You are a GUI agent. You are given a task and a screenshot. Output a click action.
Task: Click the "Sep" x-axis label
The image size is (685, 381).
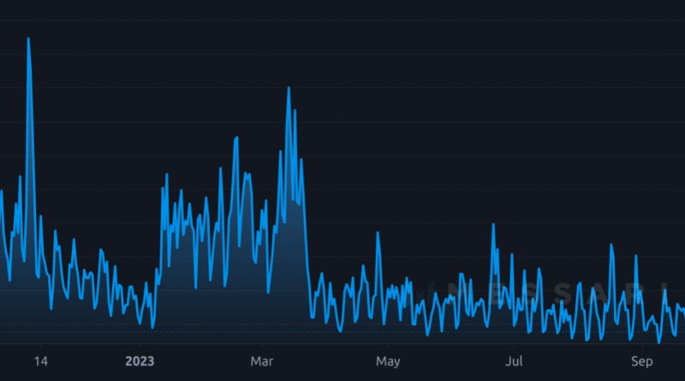point(641,360)
